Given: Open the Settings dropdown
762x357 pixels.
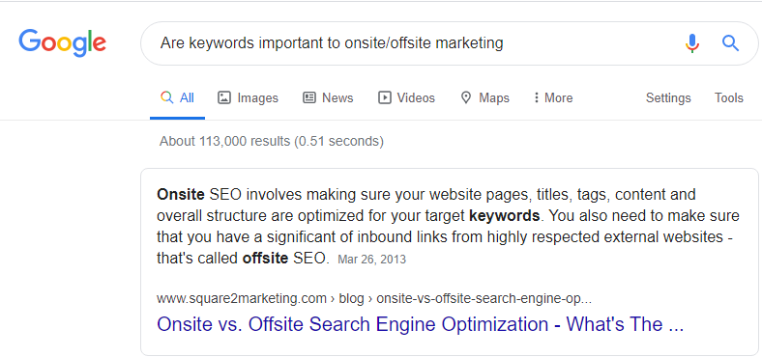Looking at the screenshot, I should [x=668, y=98].
